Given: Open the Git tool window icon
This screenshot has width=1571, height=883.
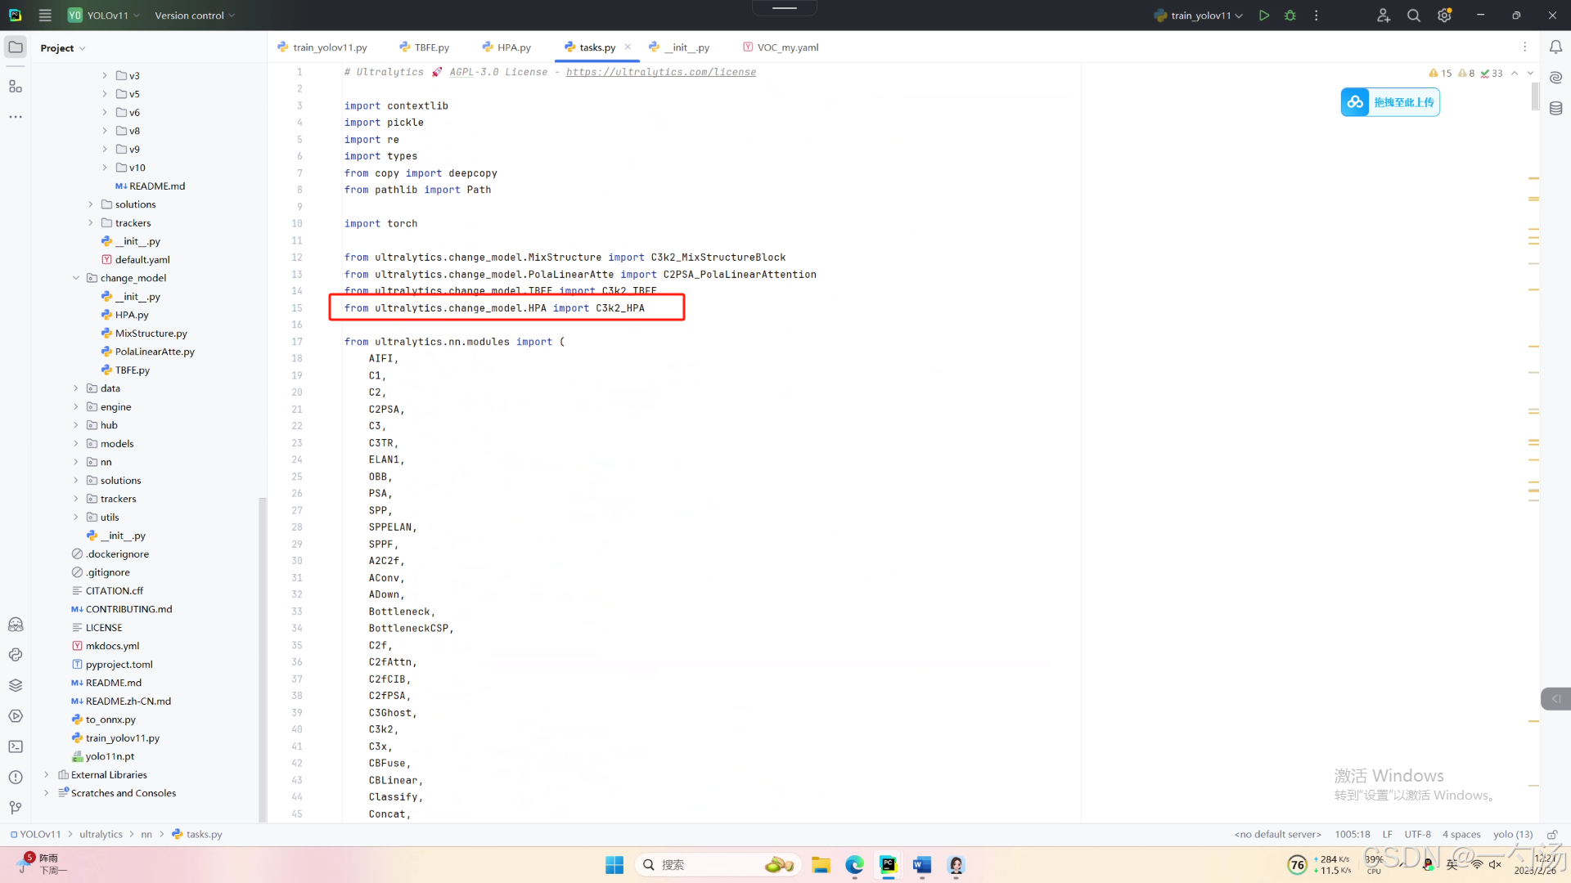Looking at the screenshot, I should point(16,808).
